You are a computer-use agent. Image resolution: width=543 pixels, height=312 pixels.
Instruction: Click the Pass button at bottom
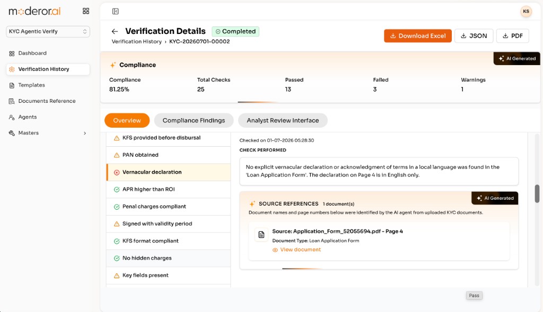[474, 296]
